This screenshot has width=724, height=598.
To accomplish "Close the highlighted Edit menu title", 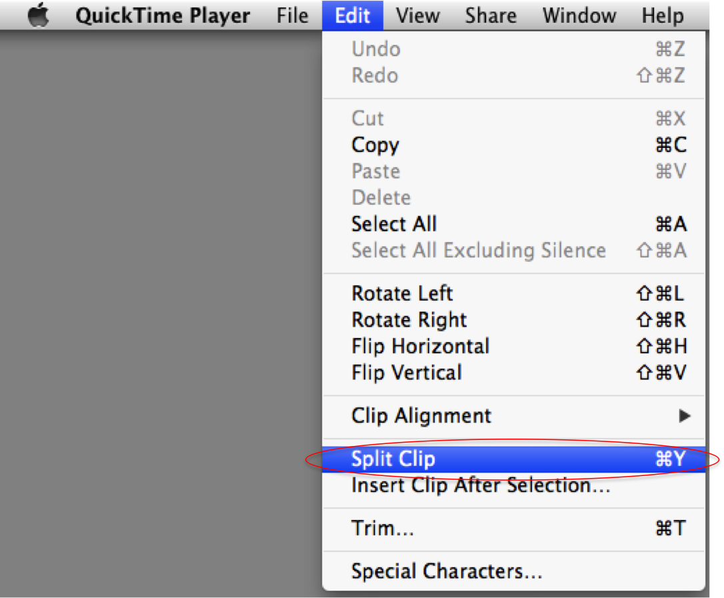I will (352, 16).
